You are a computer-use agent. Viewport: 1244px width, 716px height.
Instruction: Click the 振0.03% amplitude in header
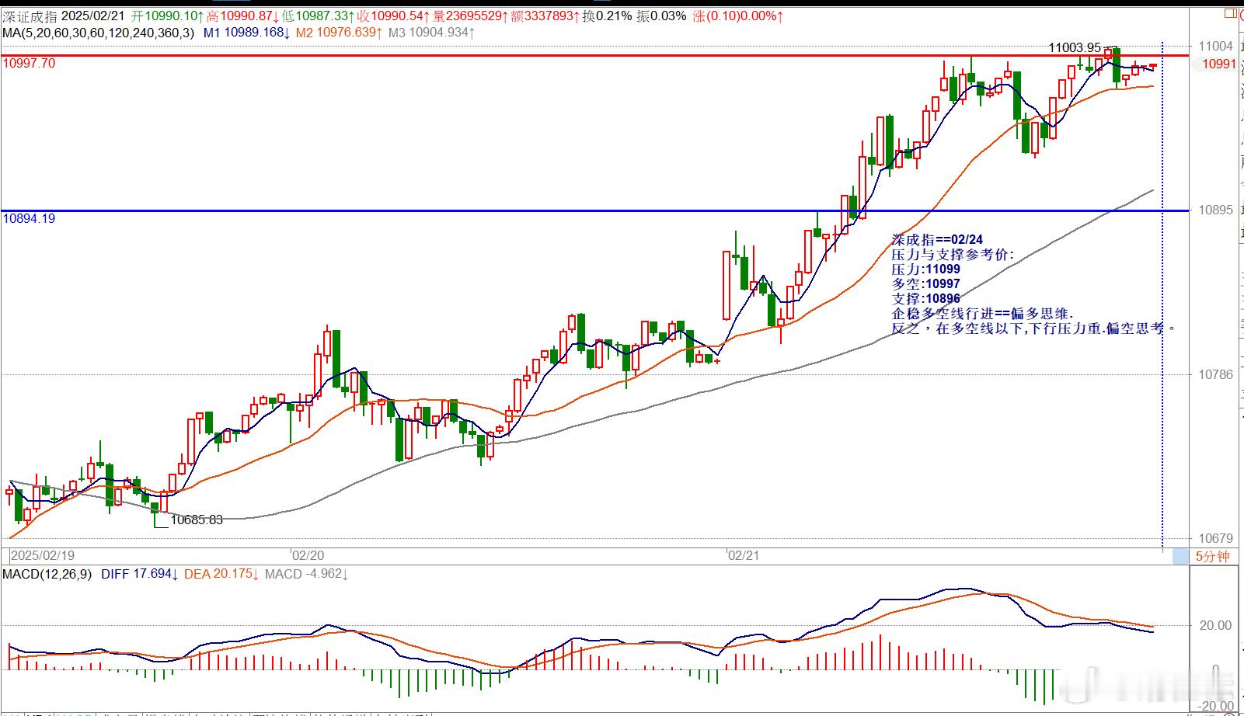661,16
